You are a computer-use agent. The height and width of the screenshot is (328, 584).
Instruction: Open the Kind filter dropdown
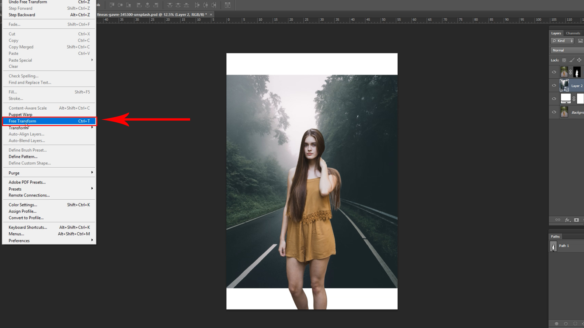[x=562, y=41]
